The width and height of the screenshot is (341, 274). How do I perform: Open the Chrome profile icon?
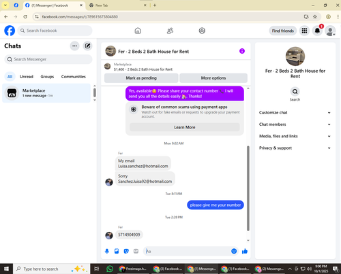click(328, 17)
